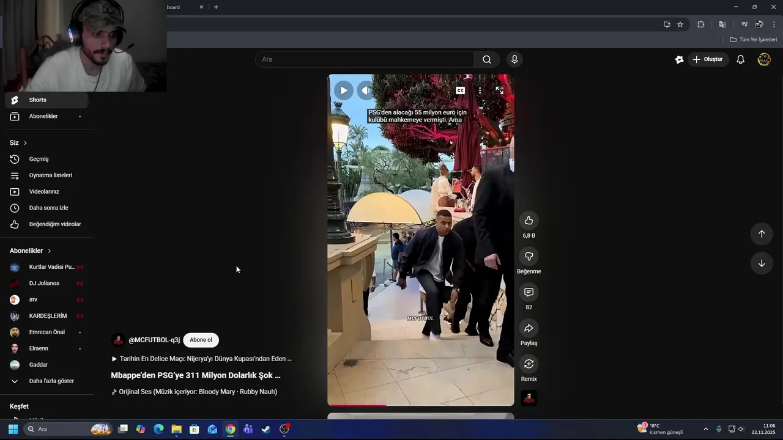Dislike the Short via the thumbs-down button

tap(529, 257)
